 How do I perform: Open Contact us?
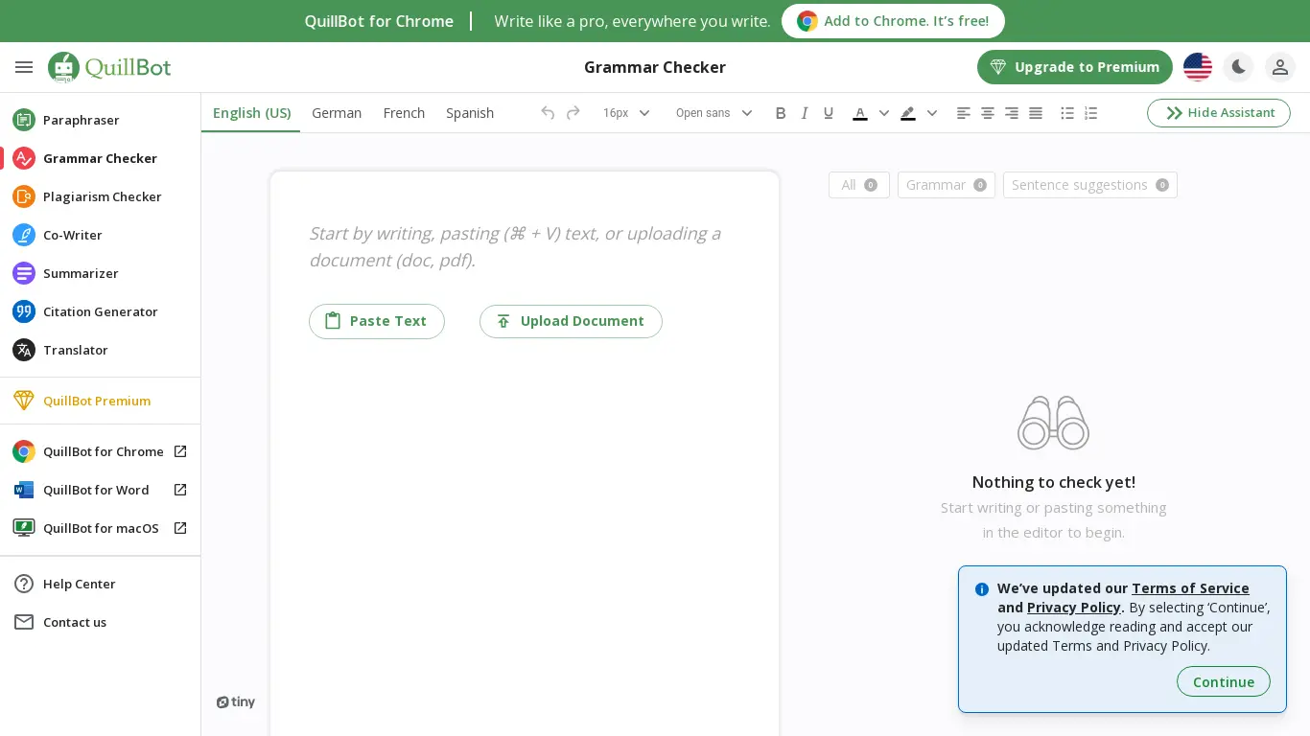pos(100,622)
